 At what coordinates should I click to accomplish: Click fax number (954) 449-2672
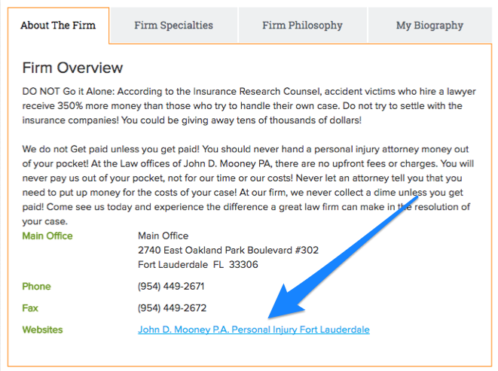click(x=171, y=308)
